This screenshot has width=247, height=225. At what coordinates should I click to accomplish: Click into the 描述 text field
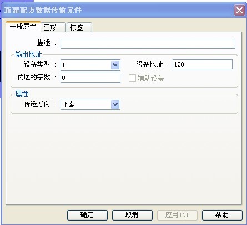click(x=148, y=44)
